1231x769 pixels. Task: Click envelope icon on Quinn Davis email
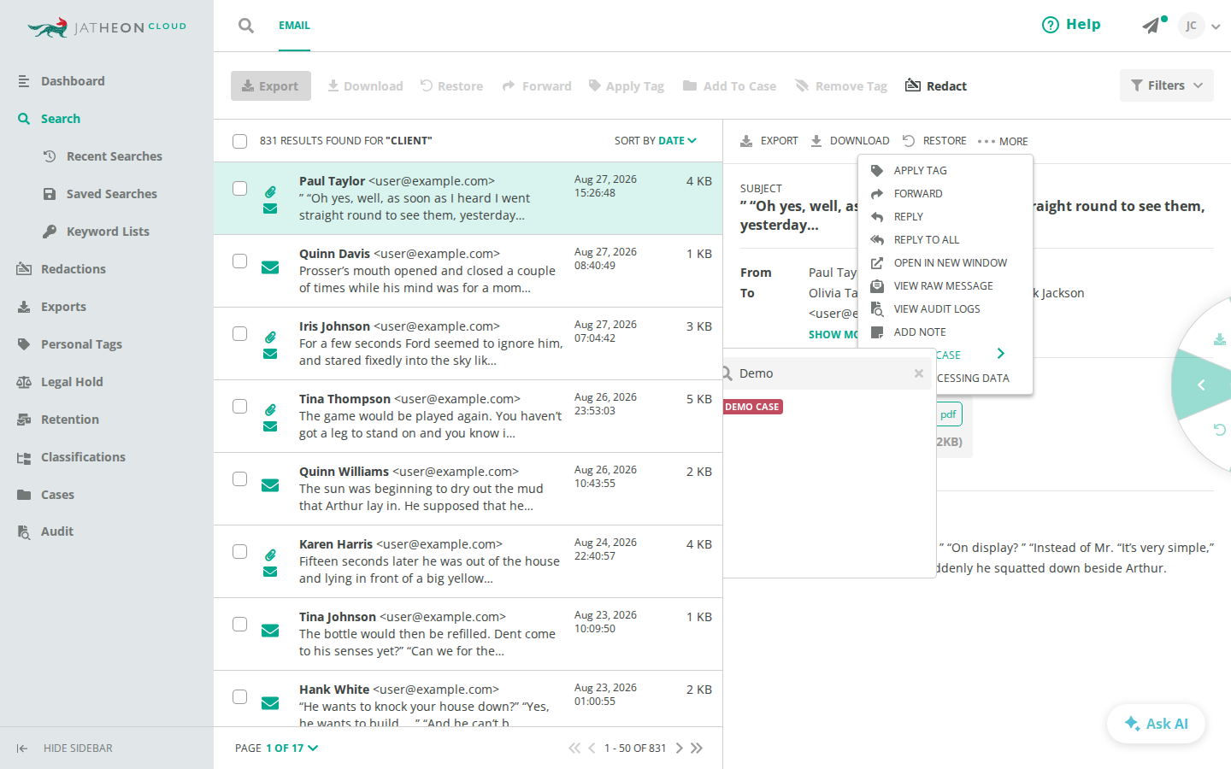[270, 267]
